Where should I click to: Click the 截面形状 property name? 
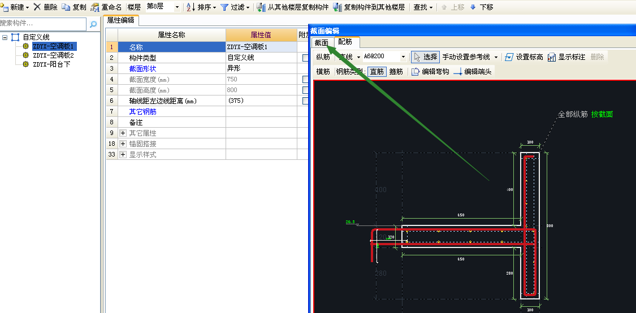143,68
